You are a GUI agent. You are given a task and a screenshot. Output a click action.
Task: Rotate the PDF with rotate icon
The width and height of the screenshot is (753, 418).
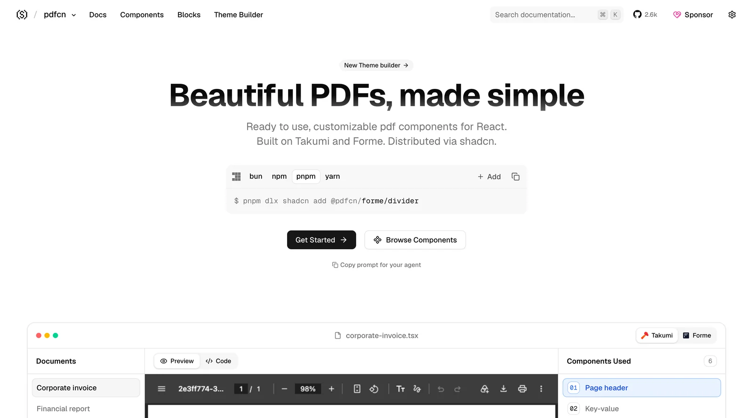point(374,389)
